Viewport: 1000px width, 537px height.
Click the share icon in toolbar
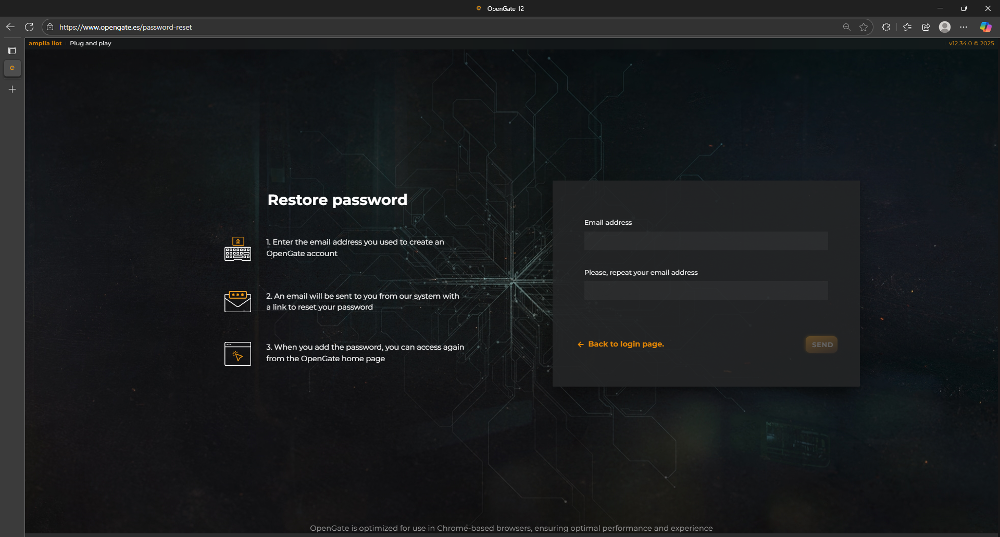coord(926,27)
